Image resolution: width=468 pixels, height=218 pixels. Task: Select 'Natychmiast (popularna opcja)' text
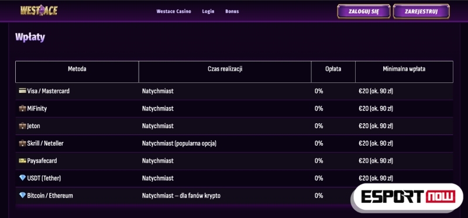(179, 143)
